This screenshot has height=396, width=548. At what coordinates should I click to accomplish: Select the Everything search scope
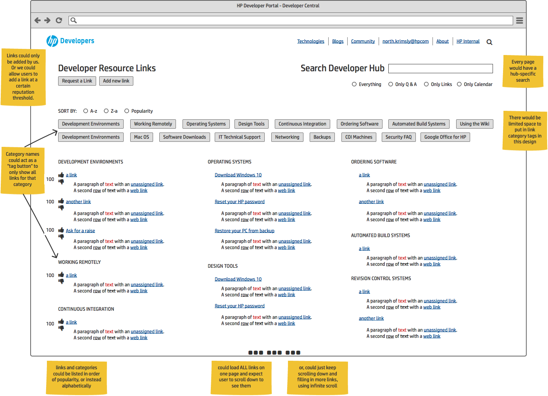click(354, 84)
